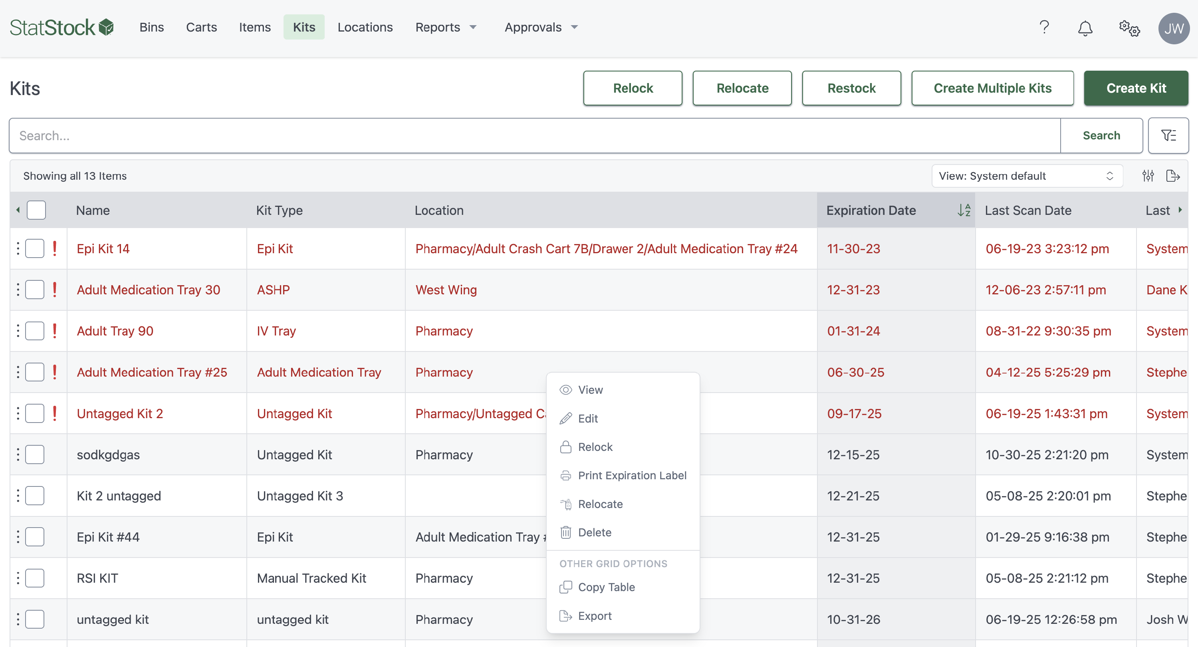Select the checkbox for Adult Tray 90
The width and height of the screenshot is (1198, 647).
(x=35, y=331)
